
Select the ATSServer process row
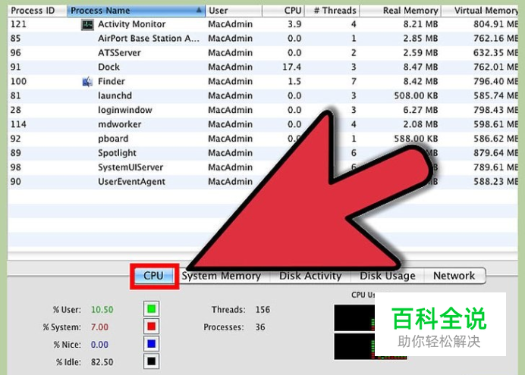pyautogui.click(x=262, y=53)
